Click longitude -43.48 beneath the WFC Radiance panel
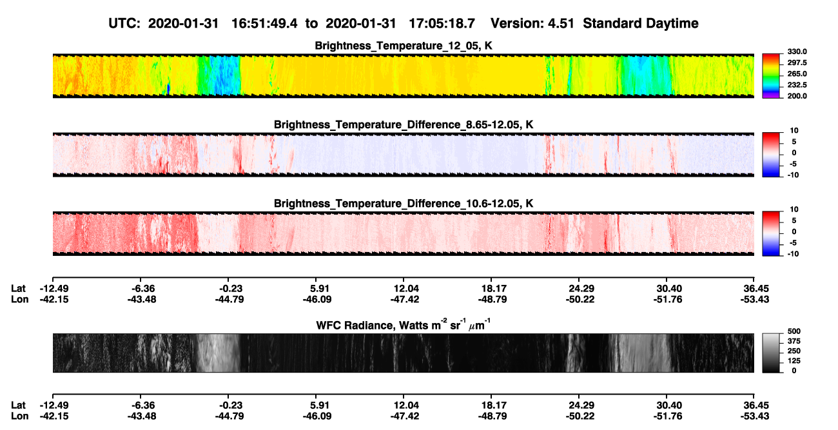This screenshot has width=838, height=430. pos(142,416)
